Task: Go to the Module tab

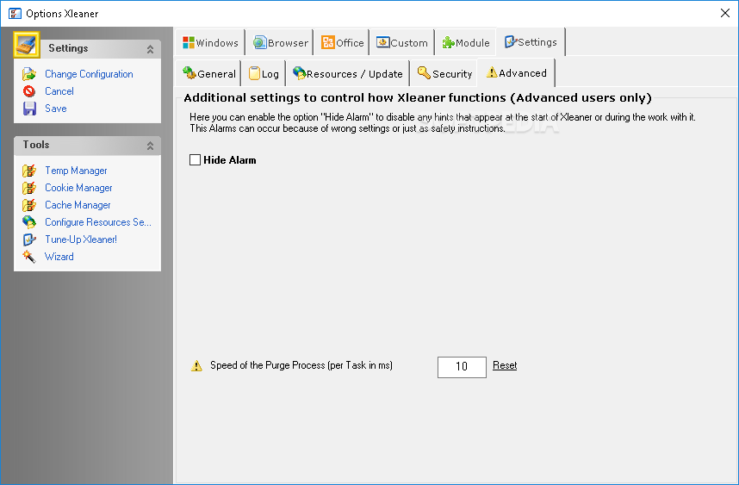Action: pyautogui.click(x=466, y=43)
